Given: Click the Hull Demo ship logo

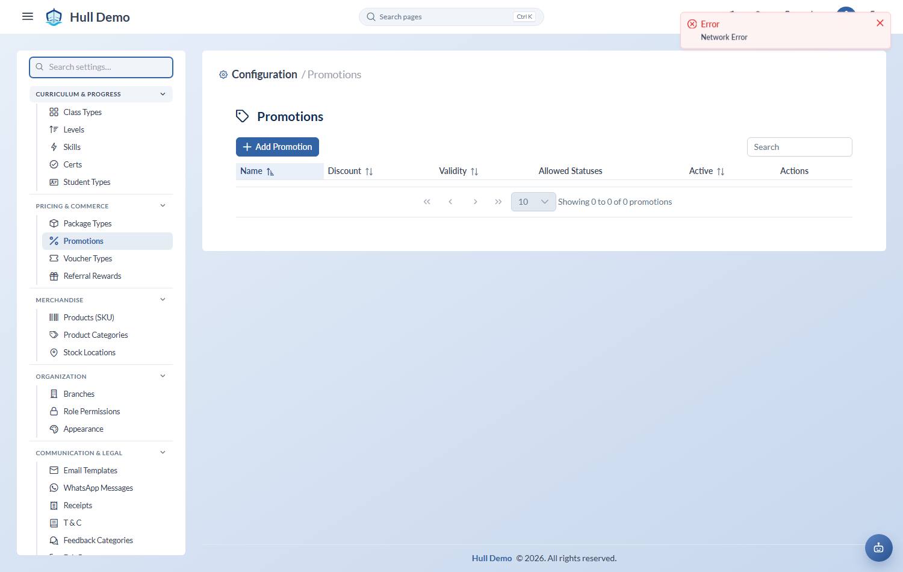Looking at the screenshot, I should click(54, 17).
